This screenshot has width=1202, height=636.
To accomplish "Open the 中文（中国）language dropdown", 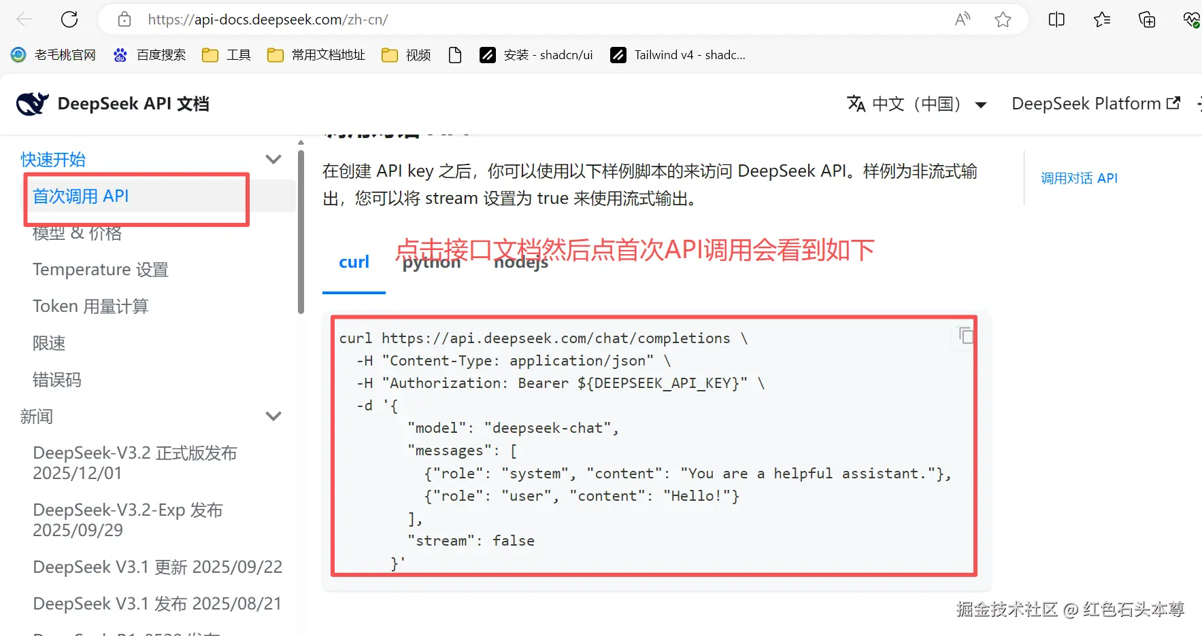I will click(917, 104).
